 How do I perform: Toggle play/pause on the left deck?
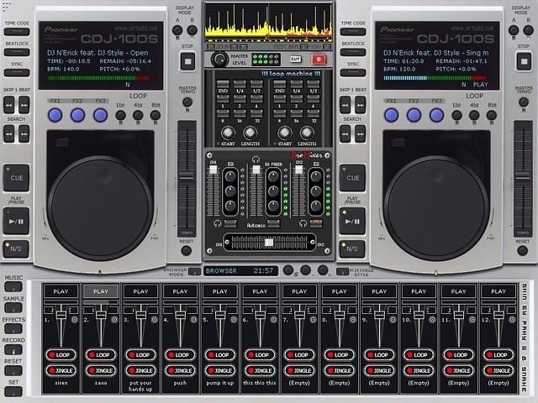pyautogui.click(x=16, y=221)
